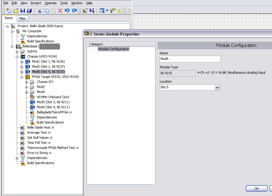Select "Mod4 (Slot 4, NI 9211)" tree row

coord(53,107)
